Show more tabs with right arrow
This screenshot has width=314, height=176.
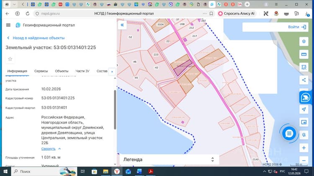click(112, 71)
